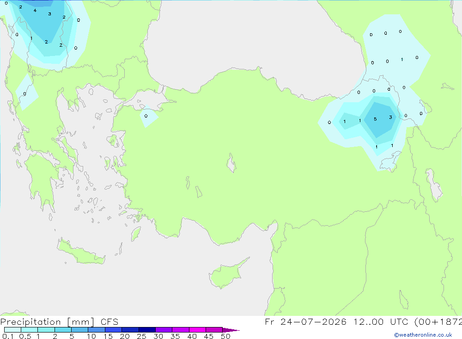Viewport: 462px width, 339px height.
Task: Pick the 25 to 30 legend color
Action: pos(147,330)
